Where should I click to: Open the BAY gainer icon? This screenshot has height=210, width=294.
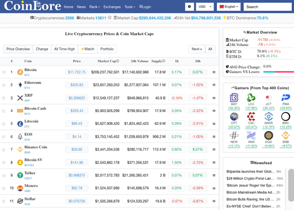(x=234, y=97)
